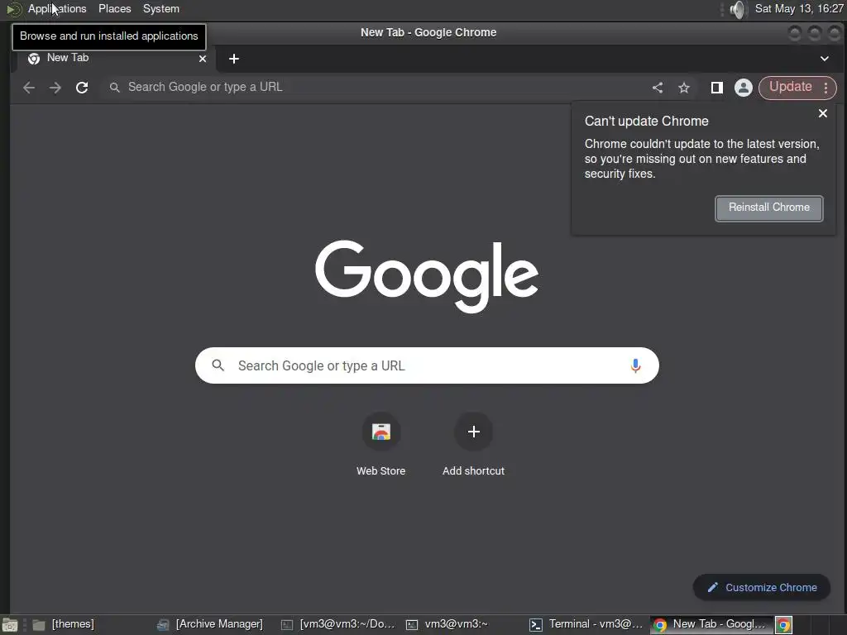Start voice search with microphone icon
This screenshot has height=635, width=847.
coord(635,365)
